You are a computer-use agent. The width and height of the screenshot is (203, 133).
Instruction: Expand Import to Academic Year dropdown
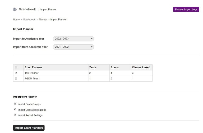[73, 39]
